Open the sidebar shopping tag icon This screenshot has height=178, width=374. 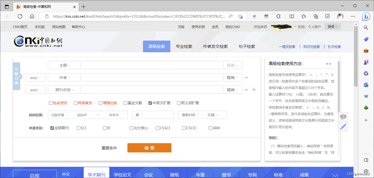tap(366, 39)
